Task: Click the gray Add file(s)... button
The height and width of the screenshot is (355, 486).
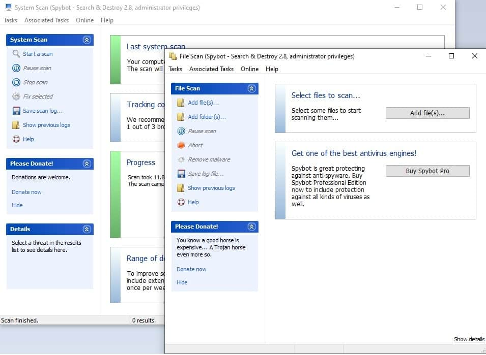Action: pos(427,113)
